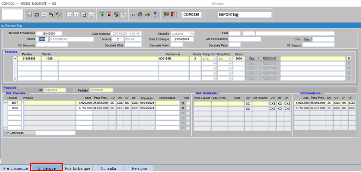Open the Consulta tab

coord(108,168)
